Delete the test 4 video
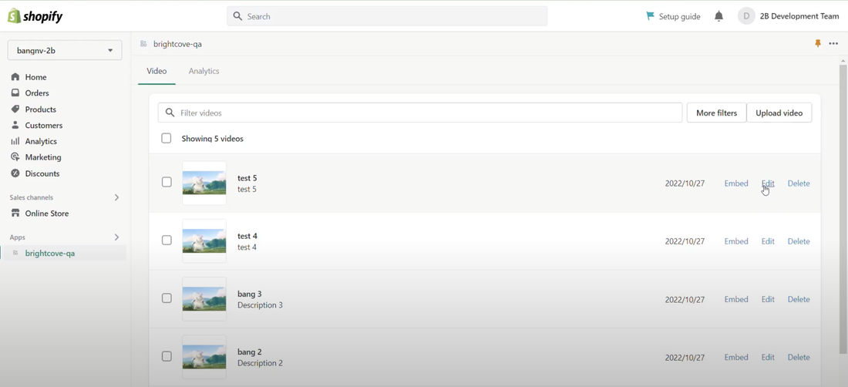The width and height of the screenshot is (848, 387). click(798, 241)
